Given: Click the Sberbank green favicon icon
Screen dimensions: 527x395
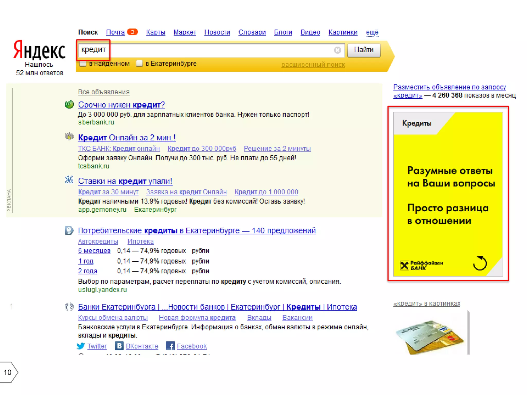Looking at the screenshot, I should tap(69, 104).
